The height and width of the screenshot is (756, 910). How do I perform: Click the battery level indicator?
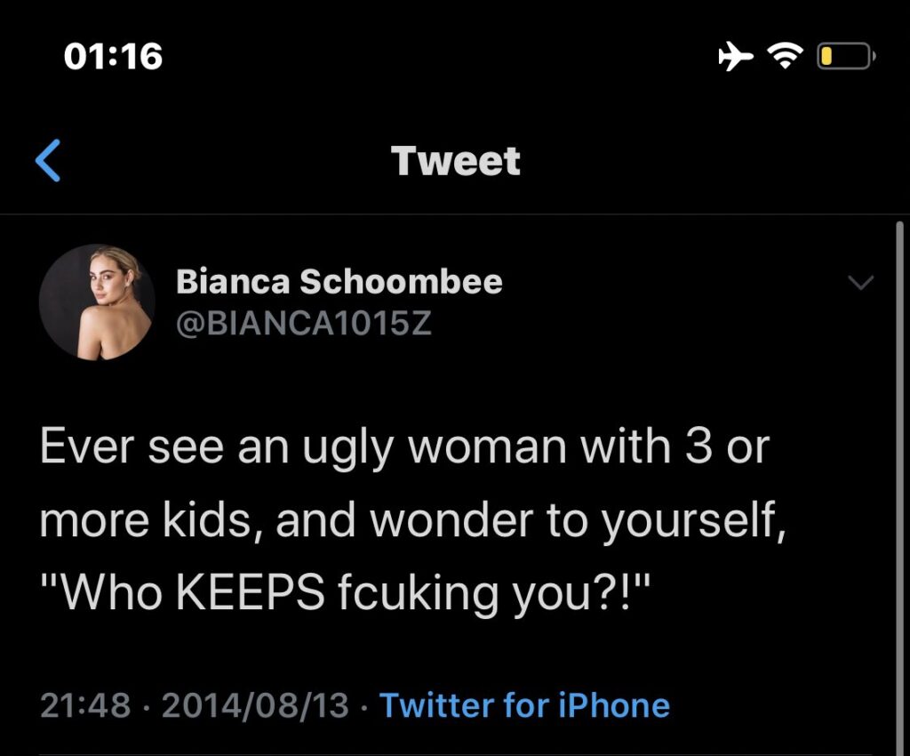coord(845,58)
